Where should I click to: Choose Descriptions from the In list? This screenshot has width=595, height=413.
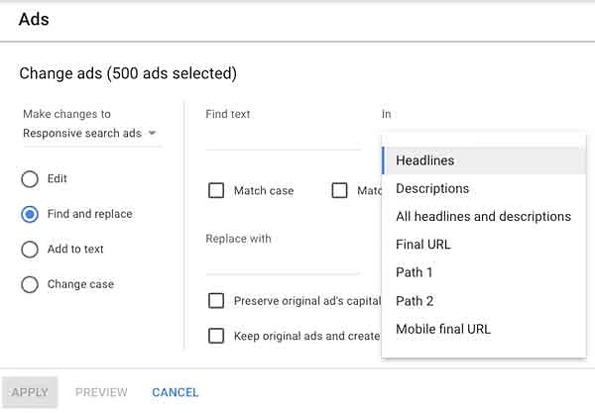[484, 189]
